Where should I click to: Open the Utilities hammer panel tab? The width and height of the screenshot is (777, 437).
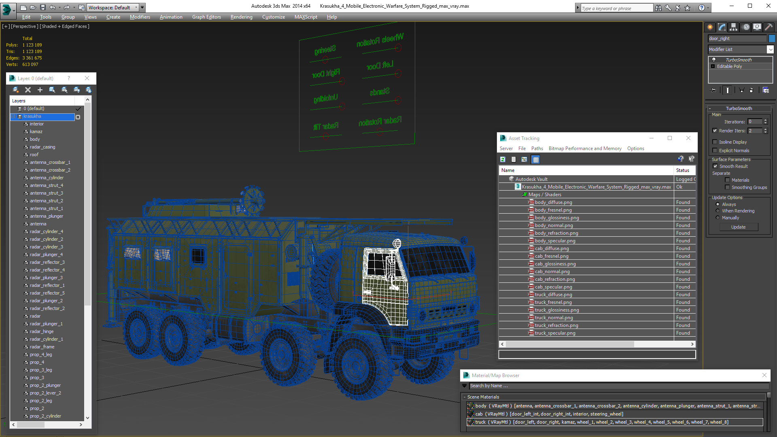click(x=769, y=27)
